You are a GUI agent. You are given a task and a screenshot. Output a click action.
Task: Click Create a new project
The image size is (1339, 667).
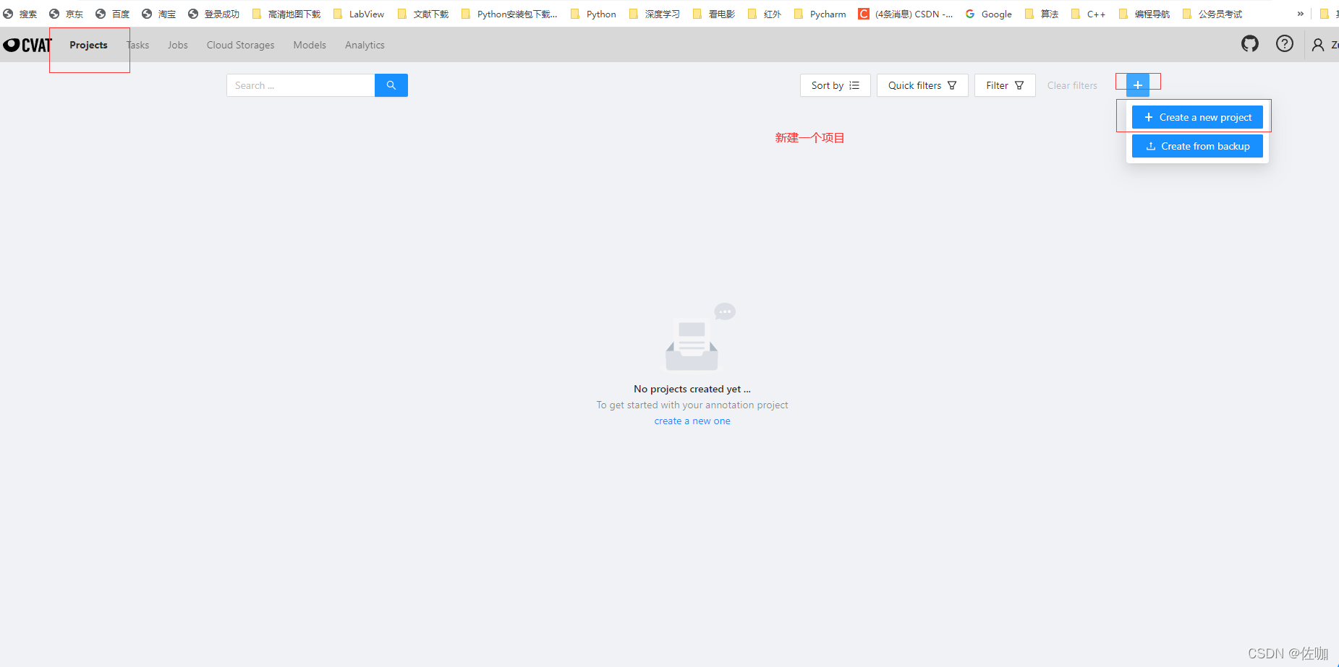[1197, 117]
